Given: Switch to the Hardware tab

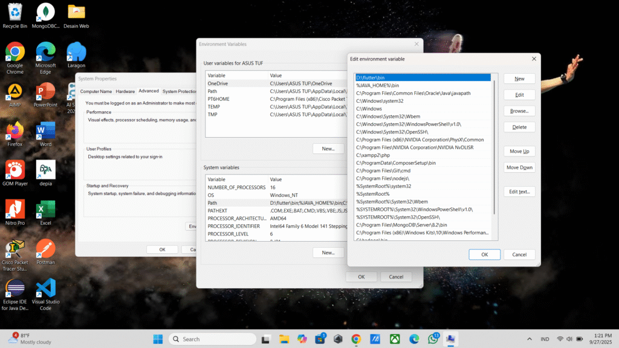Looking at the screenshot, I should tap(125, 91).
